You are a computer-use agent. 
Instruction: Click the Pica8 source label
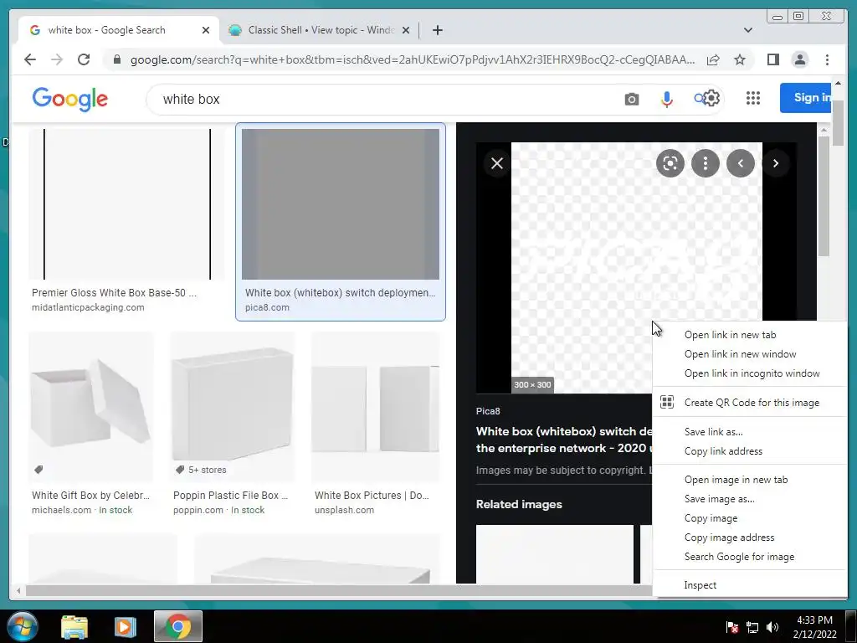[488, 411]
